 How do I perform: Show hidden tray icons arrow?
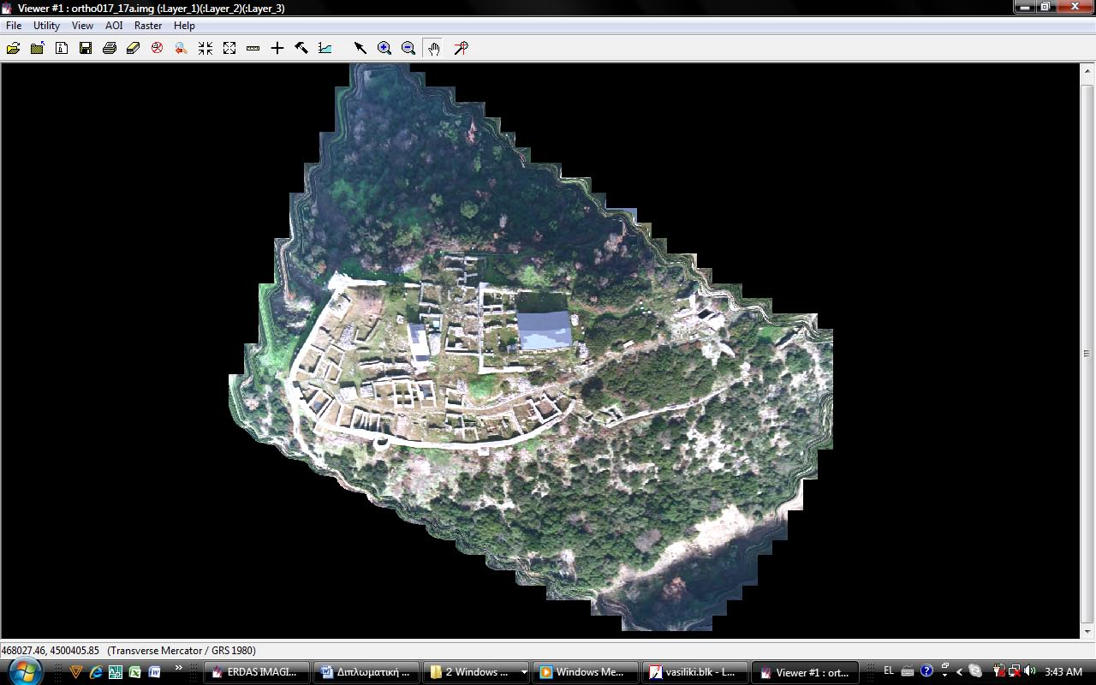point(959,672)
